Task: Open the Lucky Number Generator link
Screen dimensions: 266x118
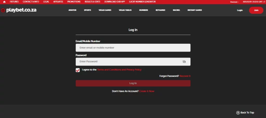Action: click(142, 2)
